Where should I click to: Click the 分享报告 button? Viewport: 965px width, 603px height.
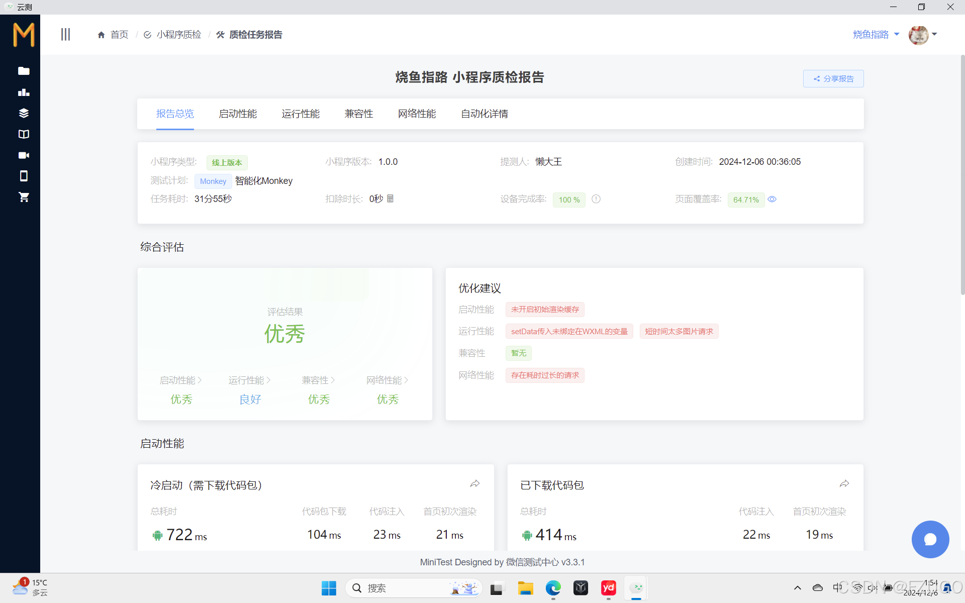(833, 79)
